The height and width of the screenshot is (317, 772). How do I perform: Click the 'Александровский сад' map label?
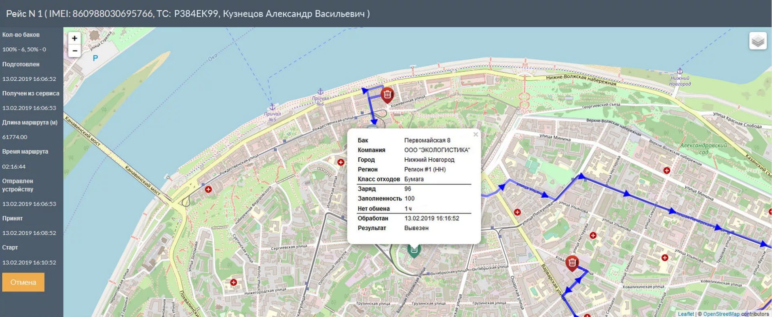tap(704, 149)
